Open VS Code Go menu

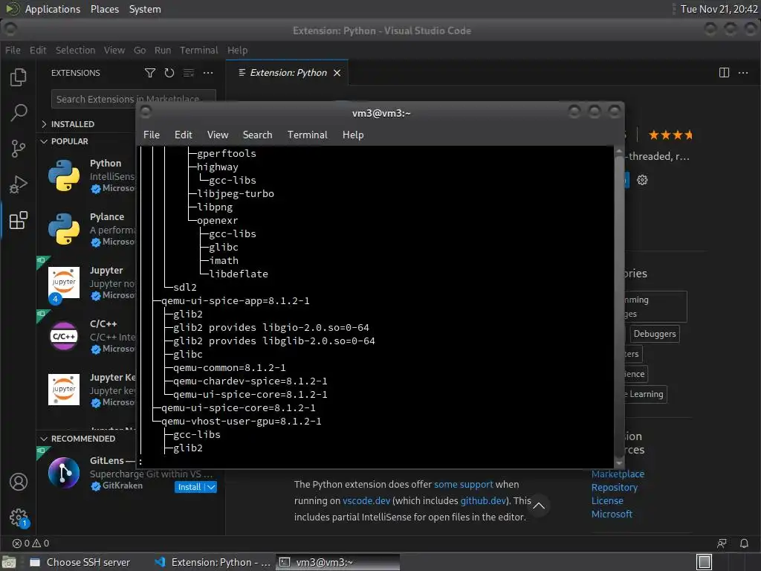coord(140,50)
